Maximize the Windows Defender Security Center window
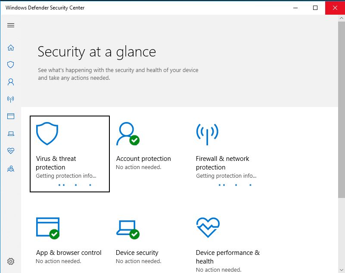Screen dimensions: 345x273 coord(315,8)
